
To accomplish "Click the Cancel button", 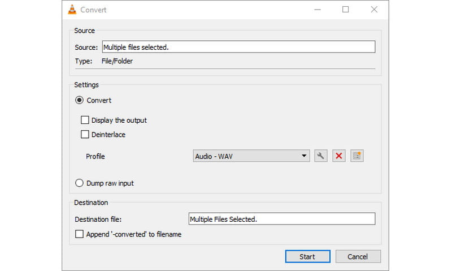I will 358,256.
